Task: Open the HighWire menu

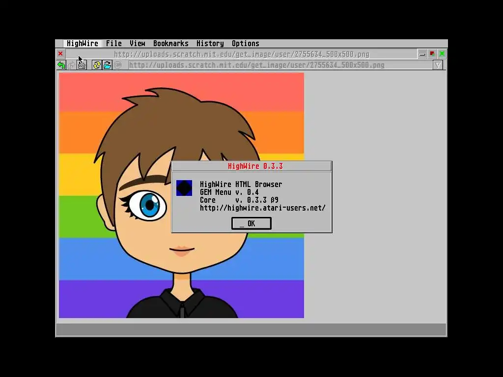Action: (x=83, y=43)
